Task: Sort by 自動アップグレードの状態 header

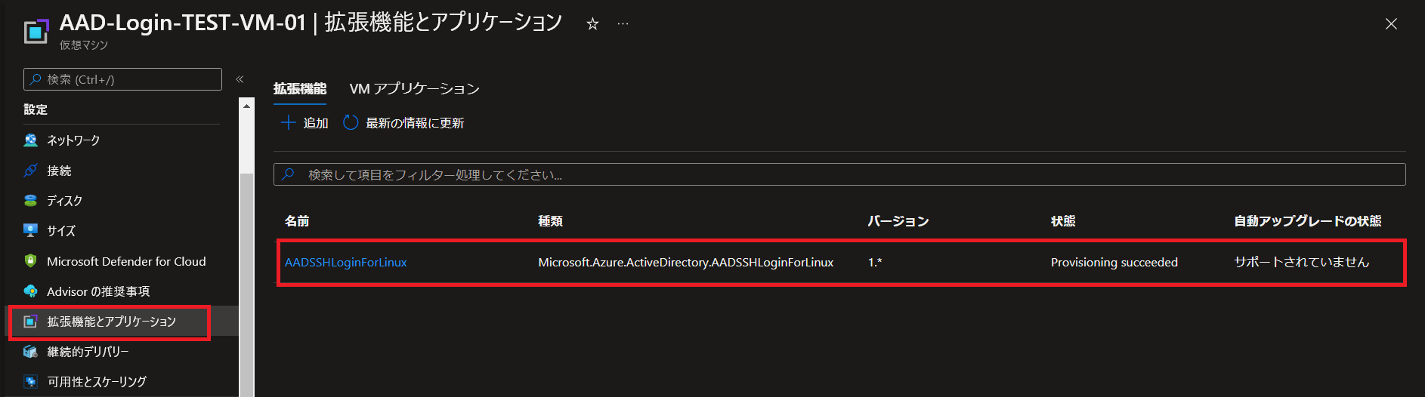Action: pos(1308,221)
